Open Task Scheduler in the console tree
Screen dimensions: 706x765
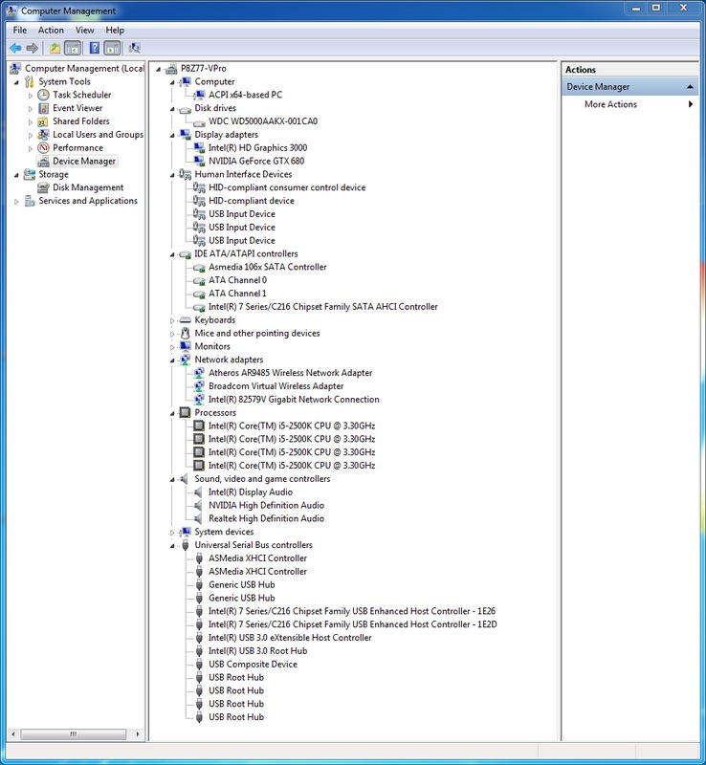[81, 95]
